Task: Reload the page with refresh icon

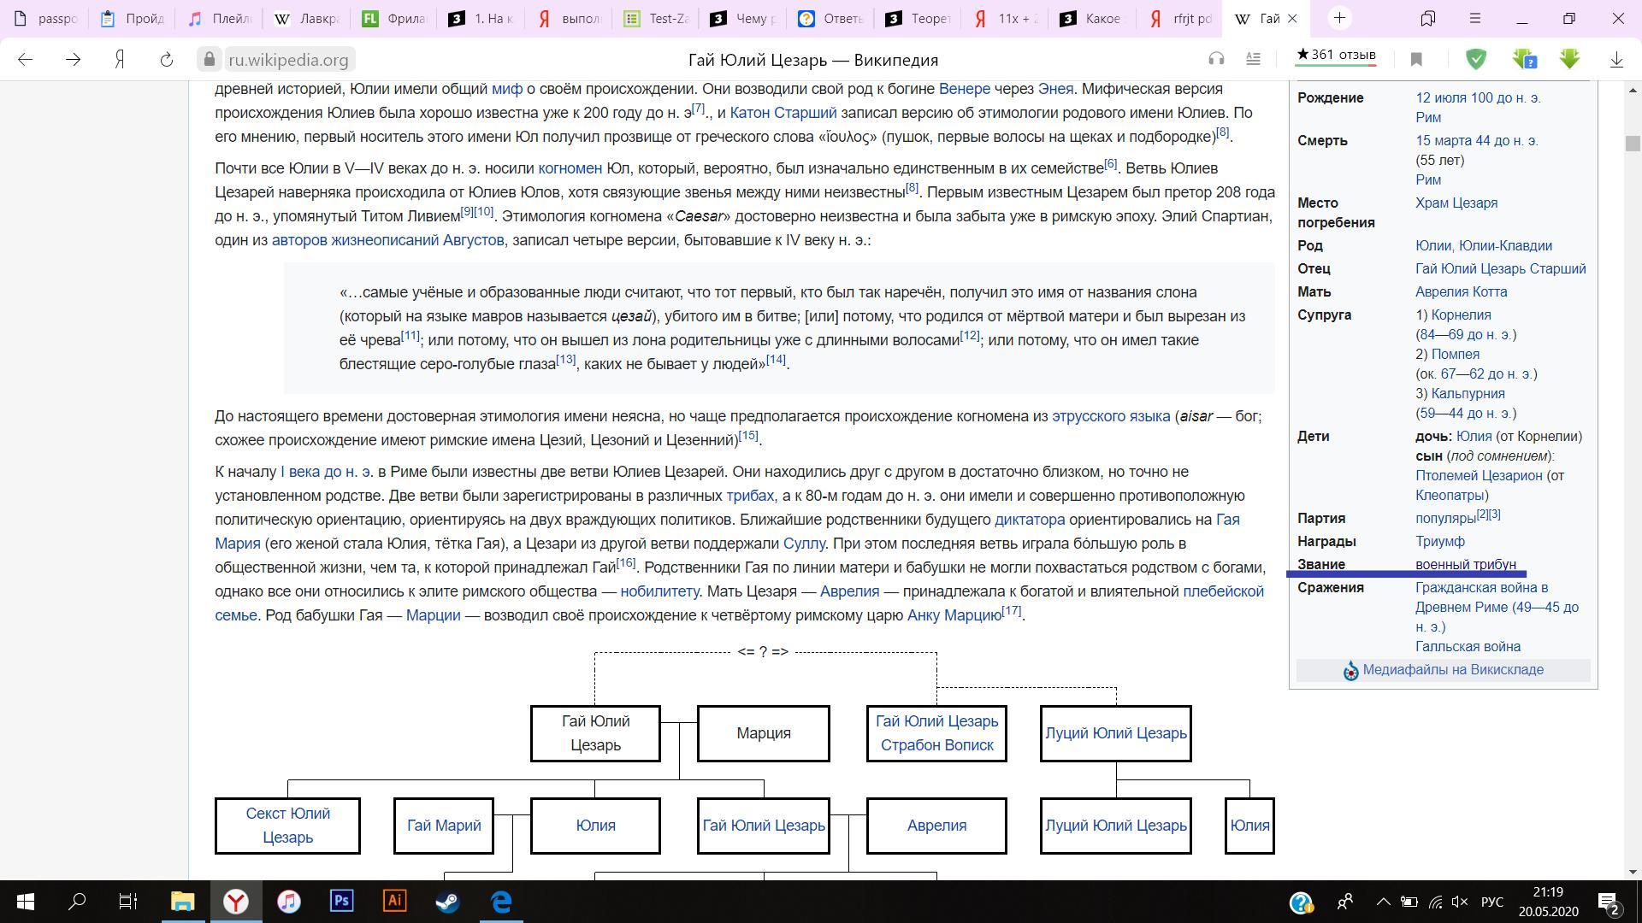Action: point(167,59)
